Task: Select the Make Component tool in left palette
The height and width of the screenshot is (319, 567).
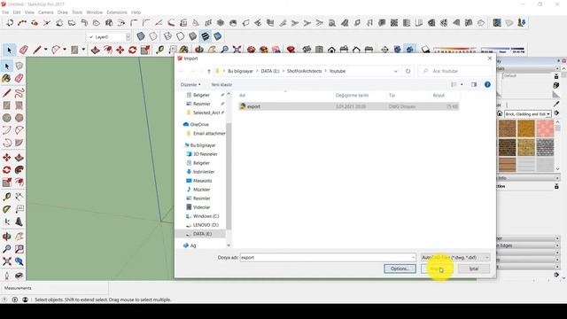Action: [x=19, y=66]
